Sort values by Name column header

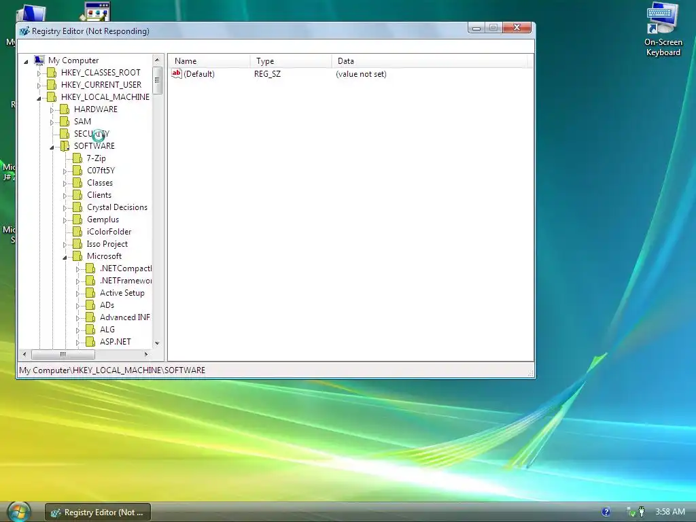(x=209, y=60)
